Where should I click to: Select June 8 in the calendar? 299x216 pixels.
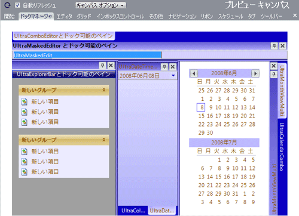[x=202, y=107]
